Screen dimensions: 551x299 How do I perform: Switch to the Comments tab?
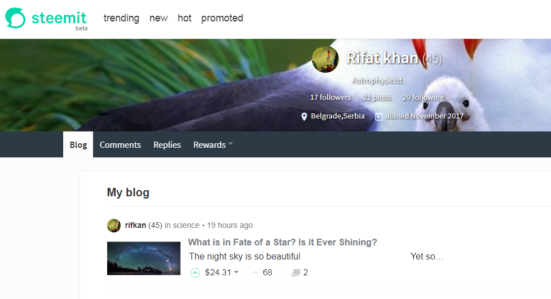tap(120, 144)
